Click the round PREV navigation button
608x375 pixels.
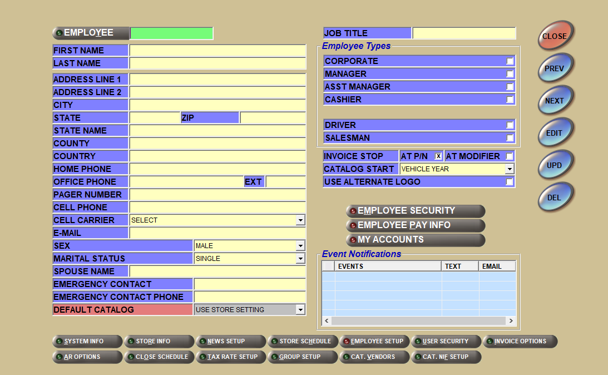coord(555,68)
